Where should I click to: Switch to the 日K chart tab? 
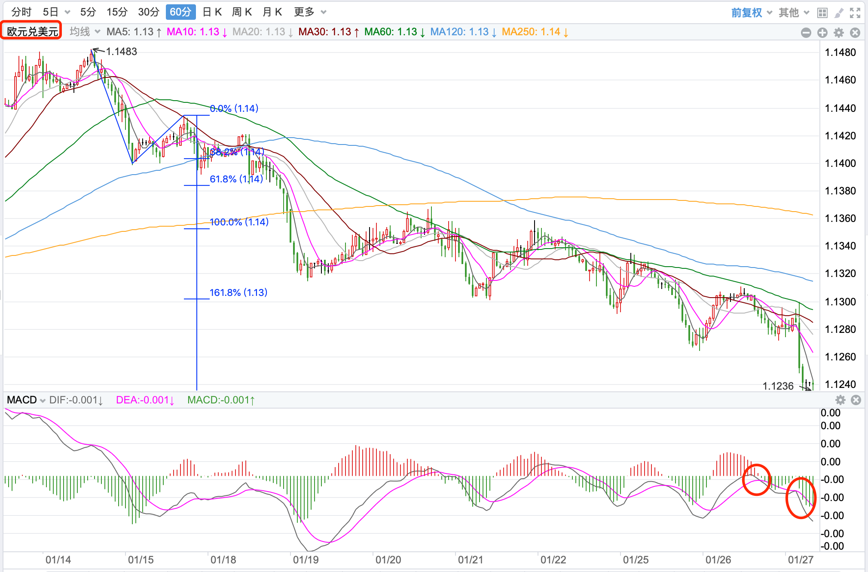212,12
